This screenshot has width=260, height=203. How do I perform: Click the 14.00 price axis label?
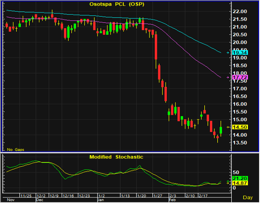pyautogui.click(x=240, y=135)
